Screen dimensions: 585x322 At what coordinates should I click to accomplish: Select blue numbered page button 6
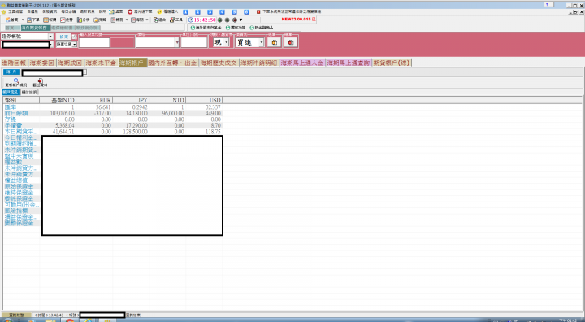(246, 12)
